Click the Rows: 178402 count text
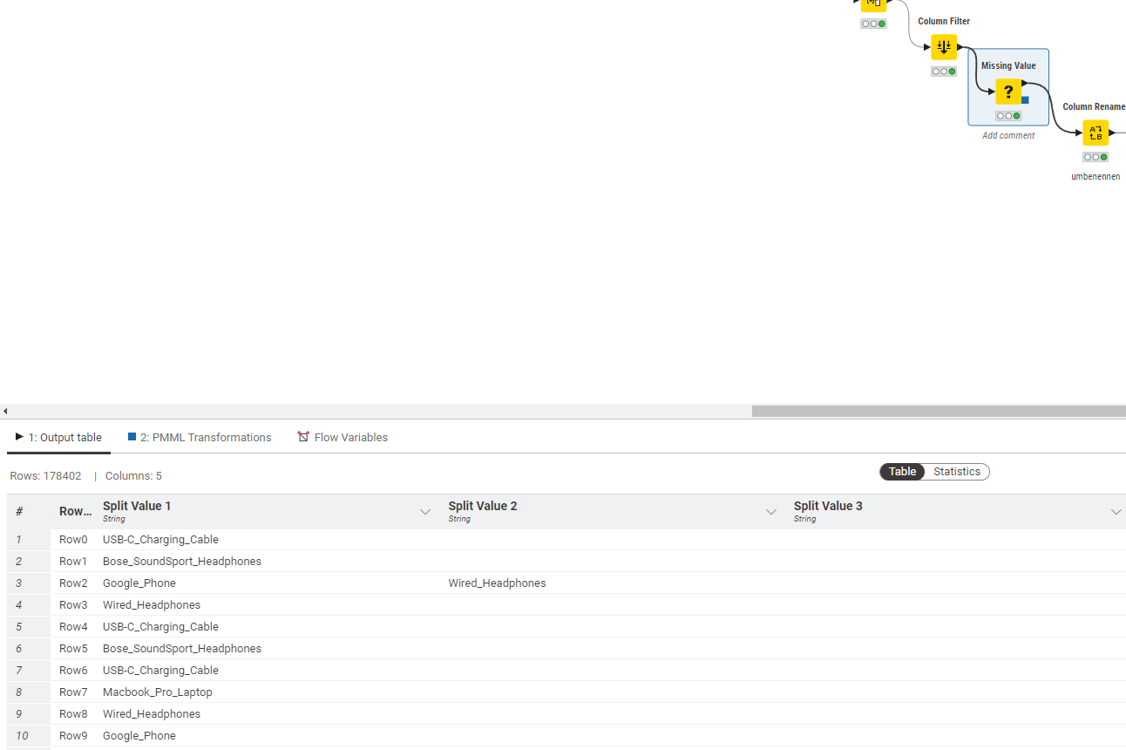Image resolution: width=1126 pixels, height=750 pixels. [x=45, y=476]
